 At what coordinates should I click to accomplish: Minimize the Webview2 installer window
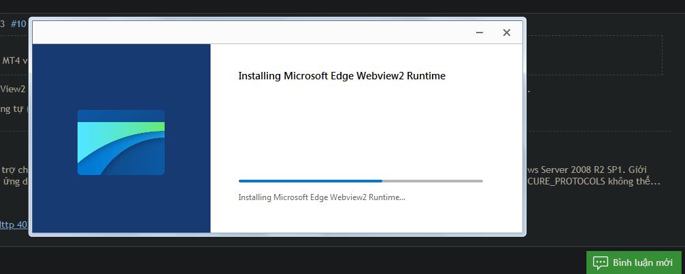coord(480,33)
